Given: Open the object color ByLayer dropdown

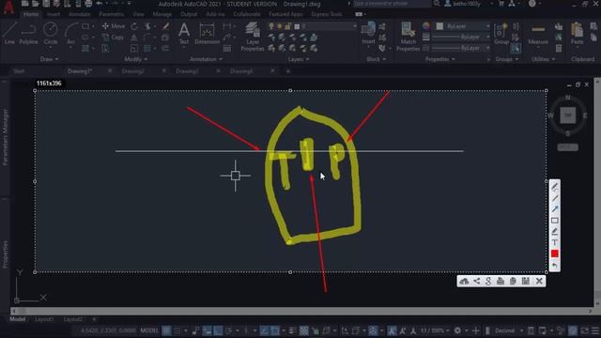Looking at the screenshot, I should pyautogui.click(x=463, y=26).
